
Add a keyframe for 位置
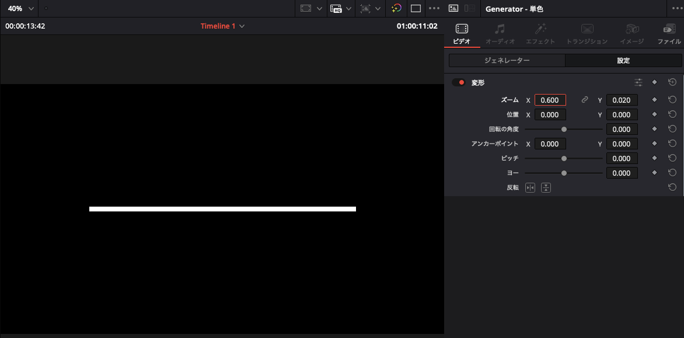coord(654,114)
